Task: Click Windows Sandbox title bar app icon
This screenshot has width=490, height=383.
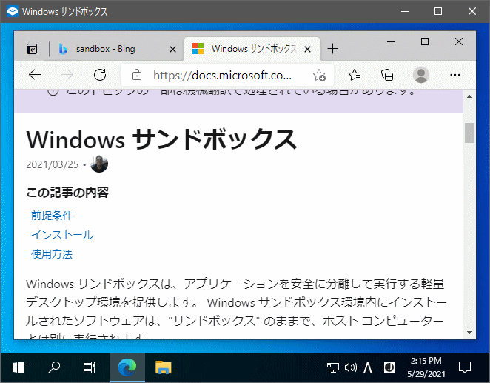Action: coord(13,12)
